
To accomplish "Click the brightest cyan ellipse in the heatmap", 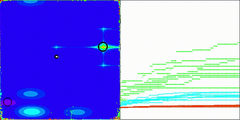I will pos(32,111).
